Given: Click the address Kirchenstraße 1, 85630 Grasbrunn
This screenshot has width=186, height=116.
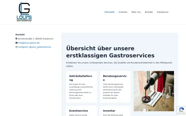Looking at the screenshot, I should coord(36,39).
